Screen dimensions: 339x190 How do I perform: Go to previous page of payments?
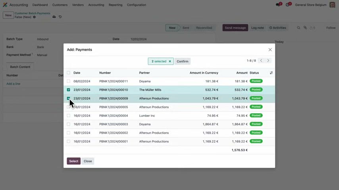point(261,61)
